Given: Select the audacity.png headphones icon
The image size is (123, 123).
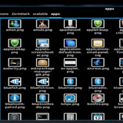Looking at the screenshot, I should [15, 62].
